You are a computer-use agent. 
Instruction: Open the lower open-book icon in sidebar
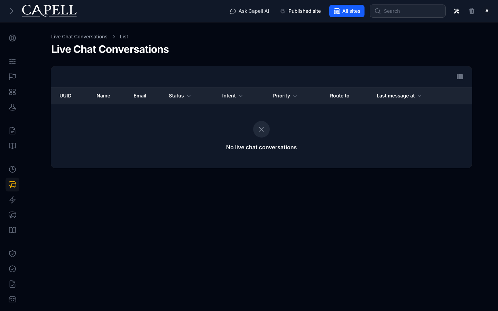12,230
